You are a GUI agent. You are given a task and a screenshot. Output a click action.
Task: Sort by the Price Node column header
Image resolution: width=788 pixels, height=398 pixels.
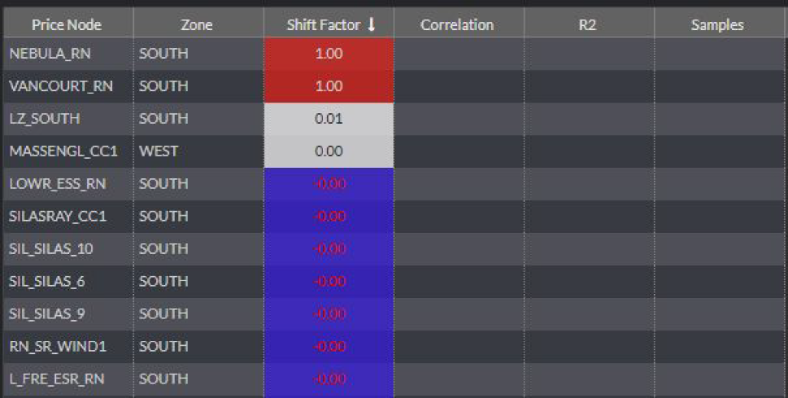67,25
